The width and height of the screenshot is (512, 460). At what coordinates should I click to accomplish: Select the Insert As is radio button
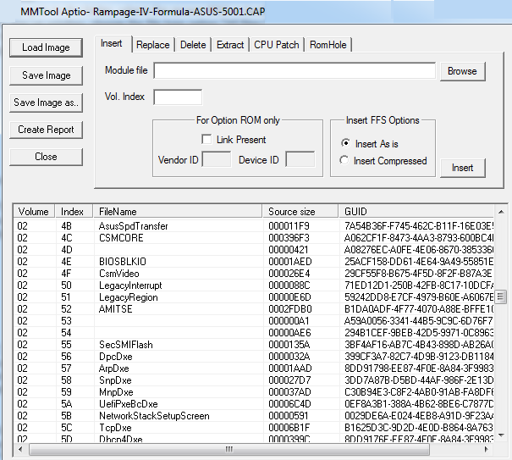pos(345,143)
